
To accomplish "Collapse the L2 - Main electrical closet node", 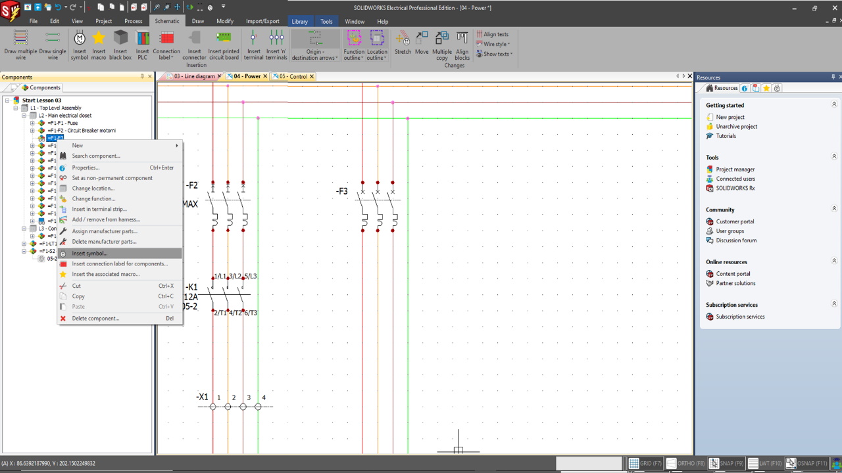I will (24, 116).
